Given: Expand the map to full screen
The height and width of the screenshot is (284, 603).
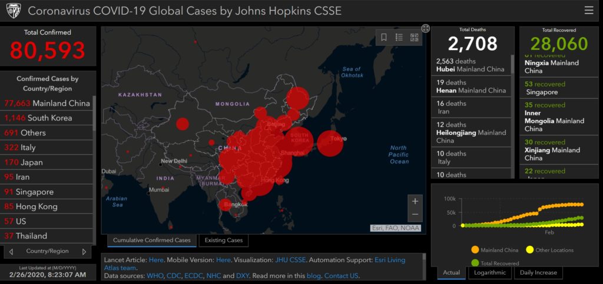Looking at the screenshot, I should click(425, 28).
